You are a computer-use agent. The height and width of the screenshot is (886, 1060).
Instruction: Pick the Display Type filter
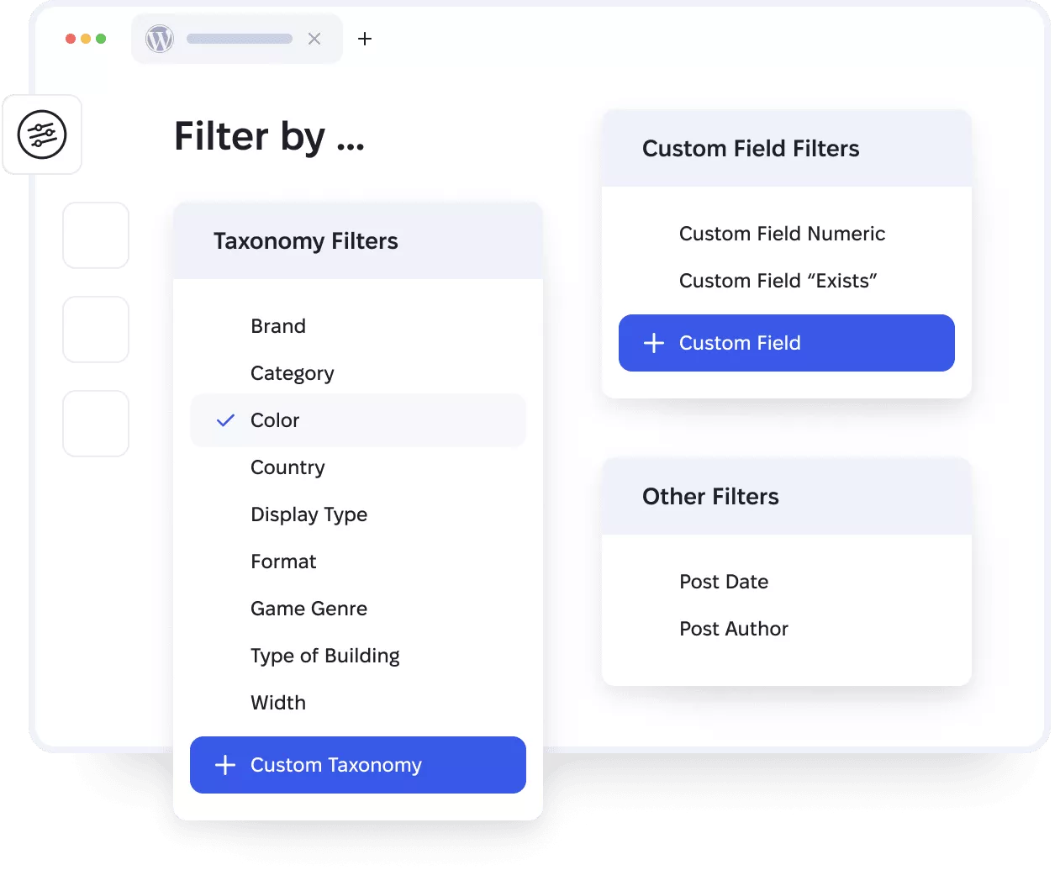pos(309,514)
